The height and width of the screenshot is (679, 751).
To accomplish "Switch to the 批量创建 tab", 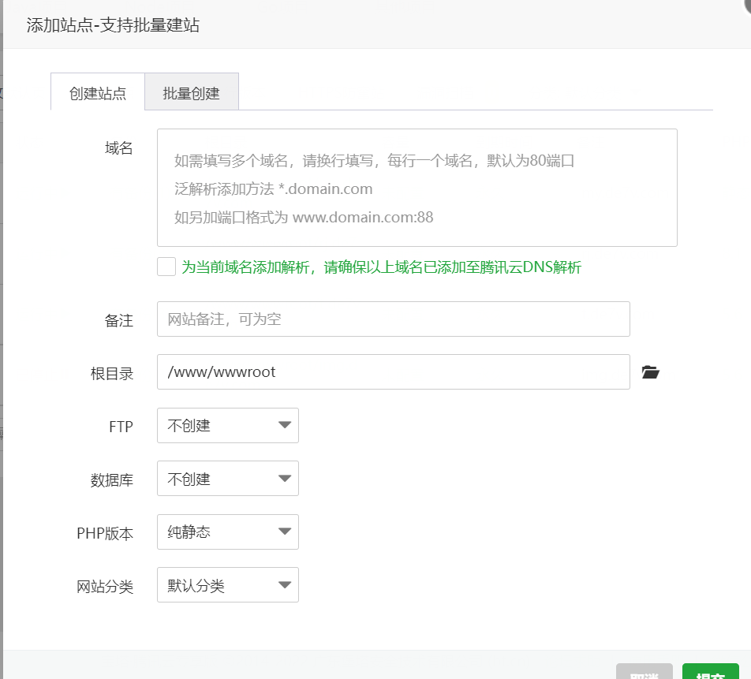I will 191,93.
